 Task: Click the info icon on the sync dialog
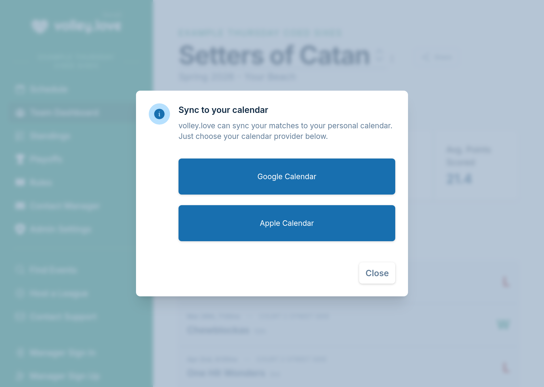[x=159, y=114]
